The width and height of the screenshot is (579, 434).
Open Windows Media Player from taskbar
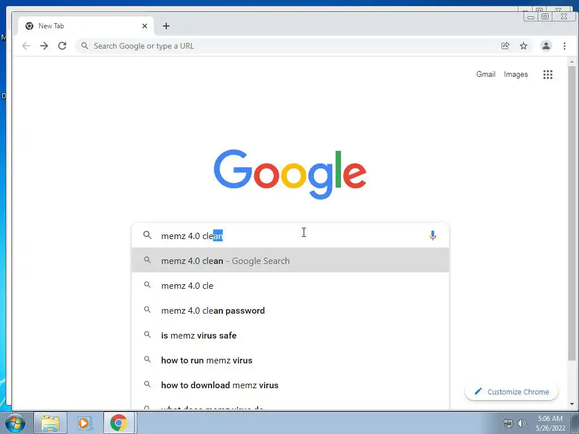[84, 423]
